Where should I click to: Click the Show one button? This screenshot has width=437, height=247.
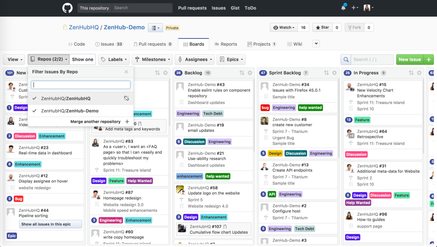[82, 59]
